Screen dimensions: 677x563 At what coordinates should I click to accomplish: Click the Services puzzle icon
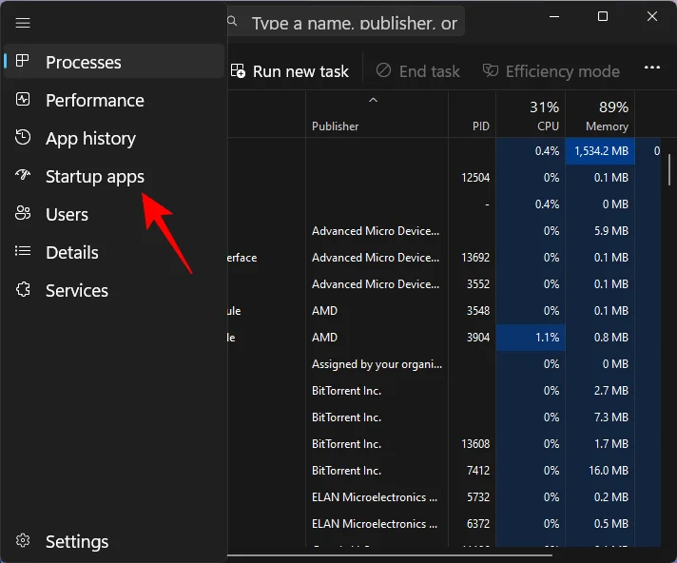coord(23,289)
